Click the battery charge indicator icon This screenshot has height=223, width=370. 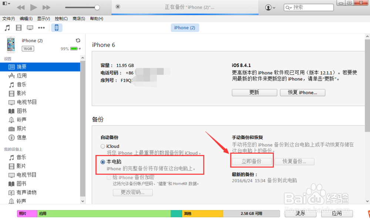tap(75, 49)
